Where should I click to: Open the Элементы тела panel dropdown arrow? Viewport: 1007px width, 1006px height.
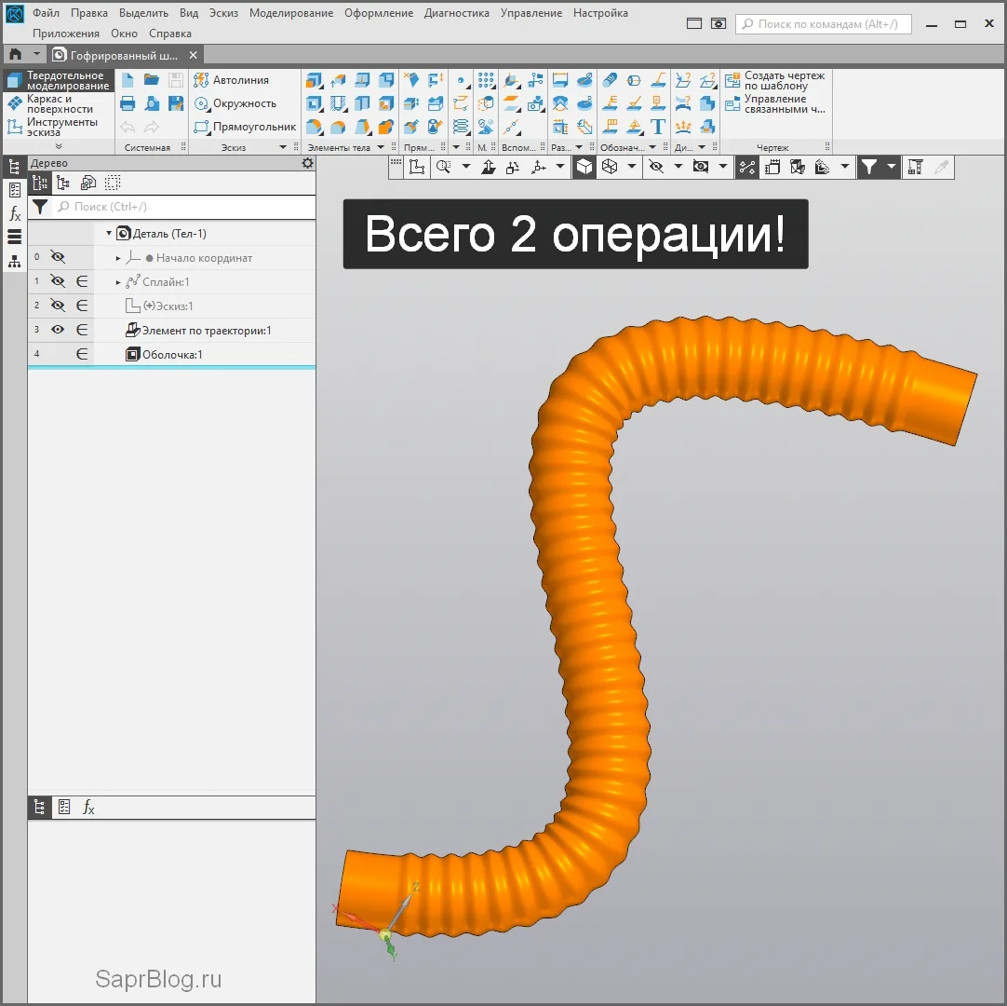coord(381,147)
